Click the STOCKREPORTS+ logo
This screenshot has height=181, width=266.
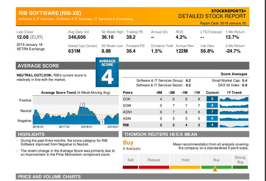click(229, 10)
